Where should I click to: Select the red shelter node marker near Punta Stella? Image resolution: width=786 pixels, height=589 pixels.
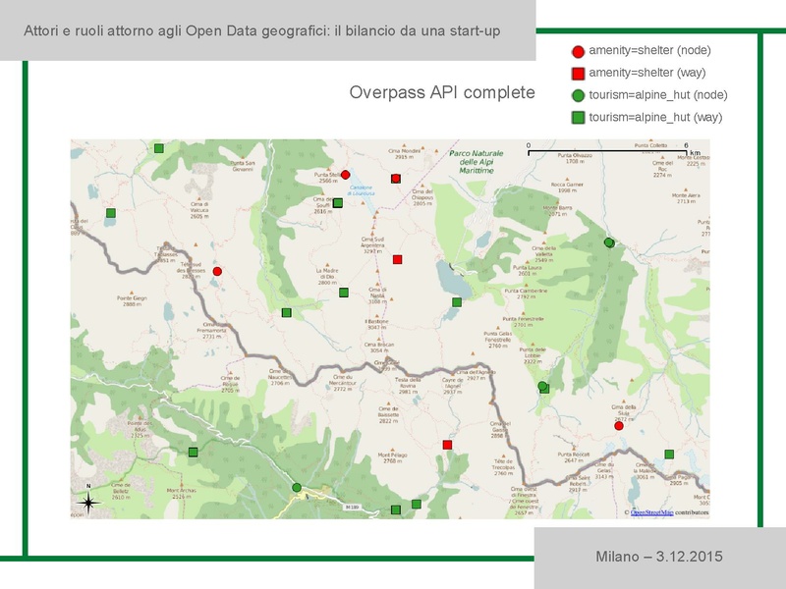coord(347,173)
